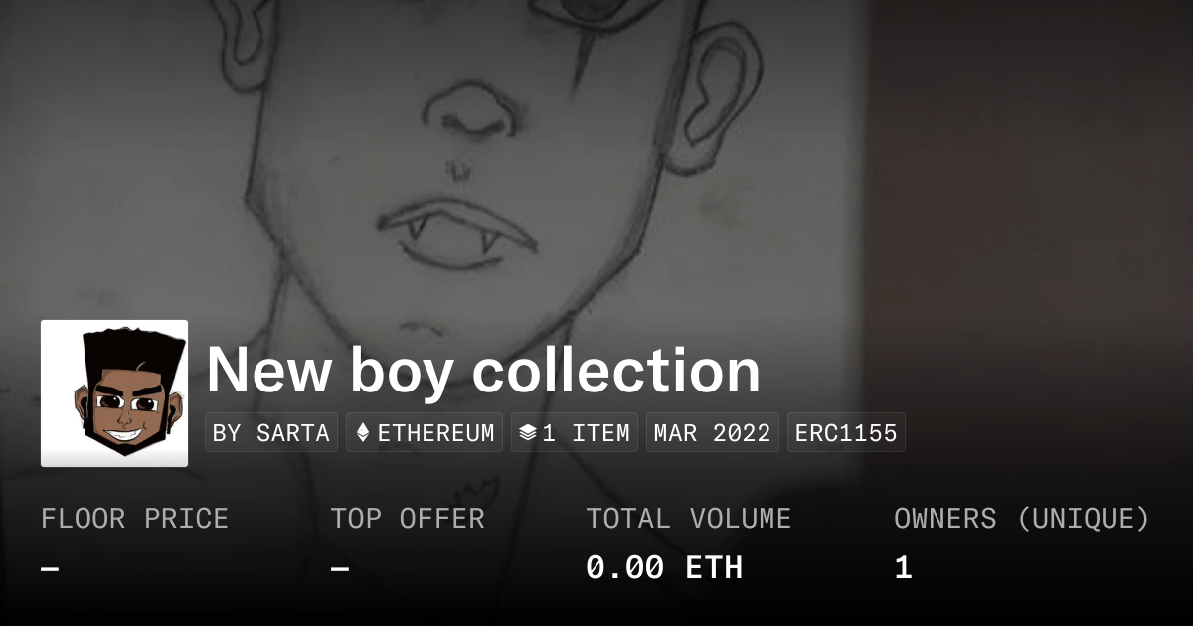The width and height of the screenshot is (1193, 626).
Task: Select the FLOOR PRICE label
Action: [x=134, y=519]
